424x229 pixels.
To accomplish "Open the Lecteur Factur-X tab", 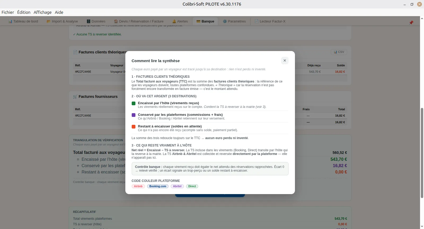I will (270, 21).
